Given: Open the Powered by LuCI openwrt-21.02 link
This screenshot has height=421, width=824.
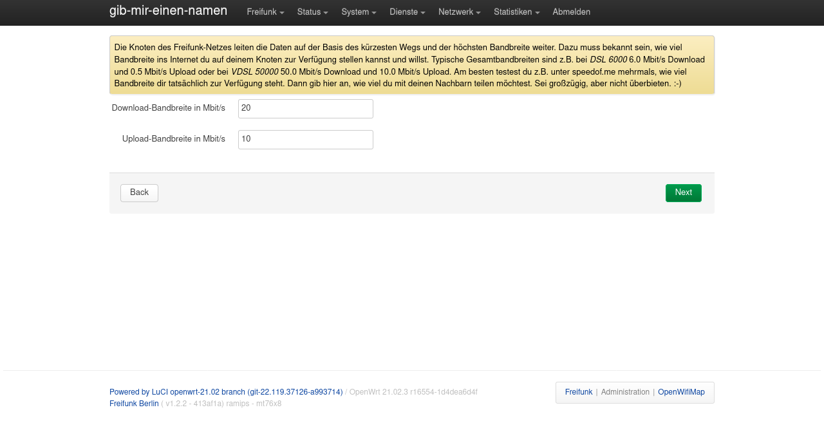Looking at the screenshot, I should 225,392.
